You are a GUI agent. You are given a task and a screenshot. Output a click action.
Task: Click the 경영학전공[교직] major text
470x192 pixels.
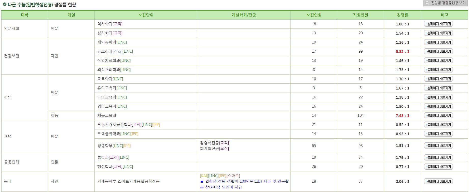coord(214,143)
